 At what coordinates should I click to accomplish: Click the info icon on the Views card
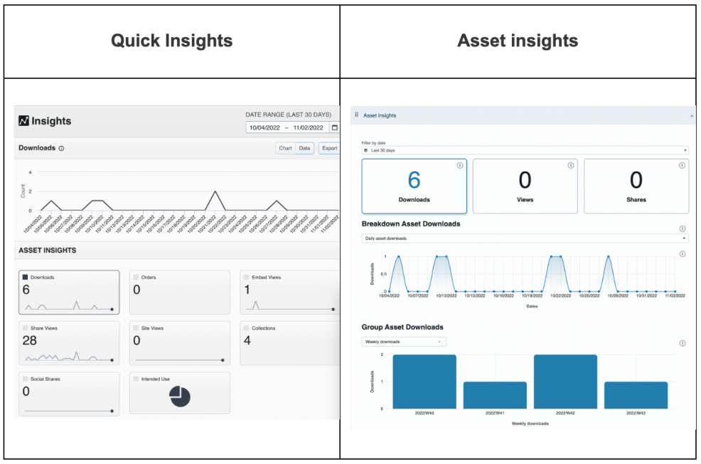(x=571, y=165)
